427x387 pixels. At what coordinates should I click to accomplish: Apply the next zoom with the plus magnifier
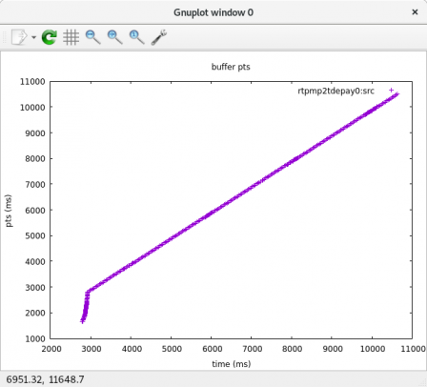pos(114,37)
